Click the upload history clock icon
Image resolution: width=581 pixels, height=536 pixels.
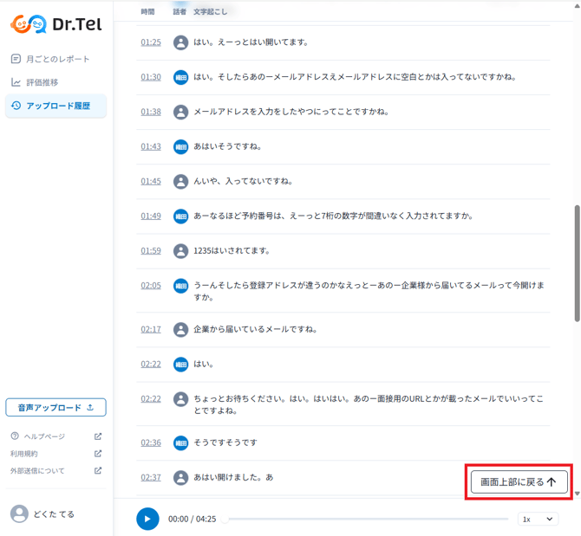pos(16,106)
